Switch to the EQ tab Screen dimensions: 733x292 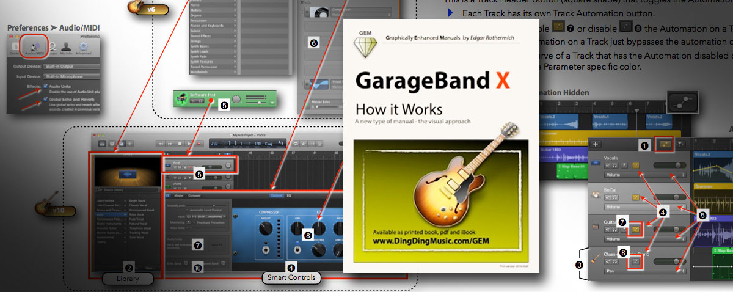(x=289, y=195)
